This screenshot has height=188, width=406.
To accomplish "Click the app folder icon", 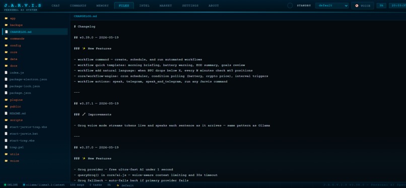I will [6, 18].
